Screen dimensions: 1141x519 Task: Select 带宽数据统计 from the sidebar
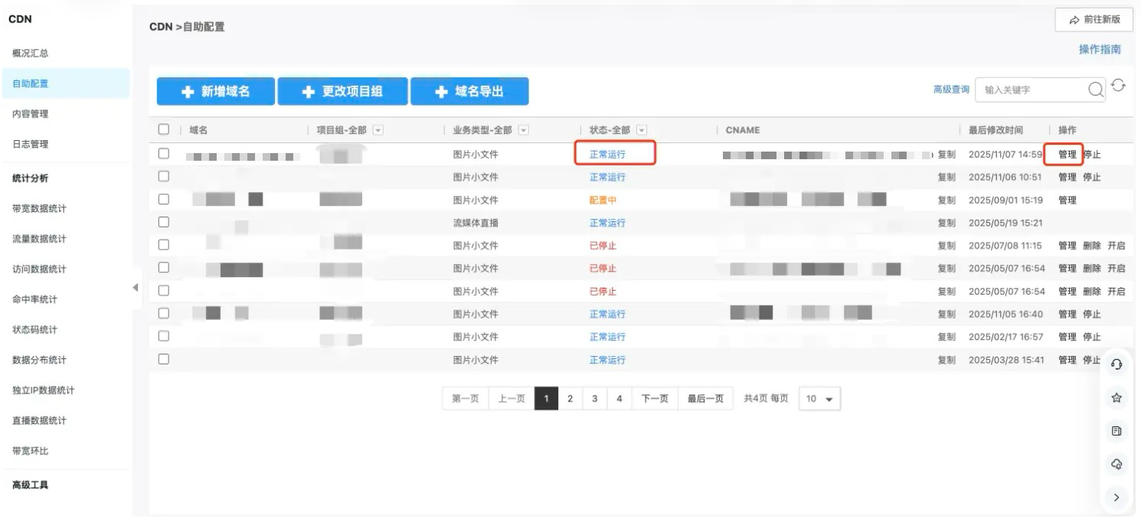[39, 208]
